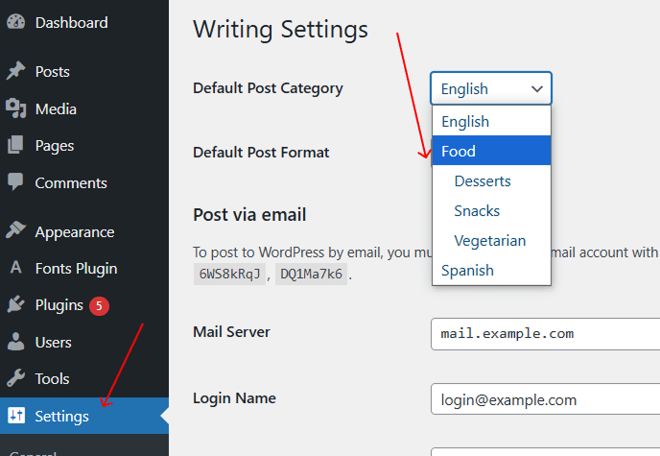The width and height of the screenshot is (660, 456).
Task: Click the Posts pushpin icon
Action: click(x=15, y=71)
